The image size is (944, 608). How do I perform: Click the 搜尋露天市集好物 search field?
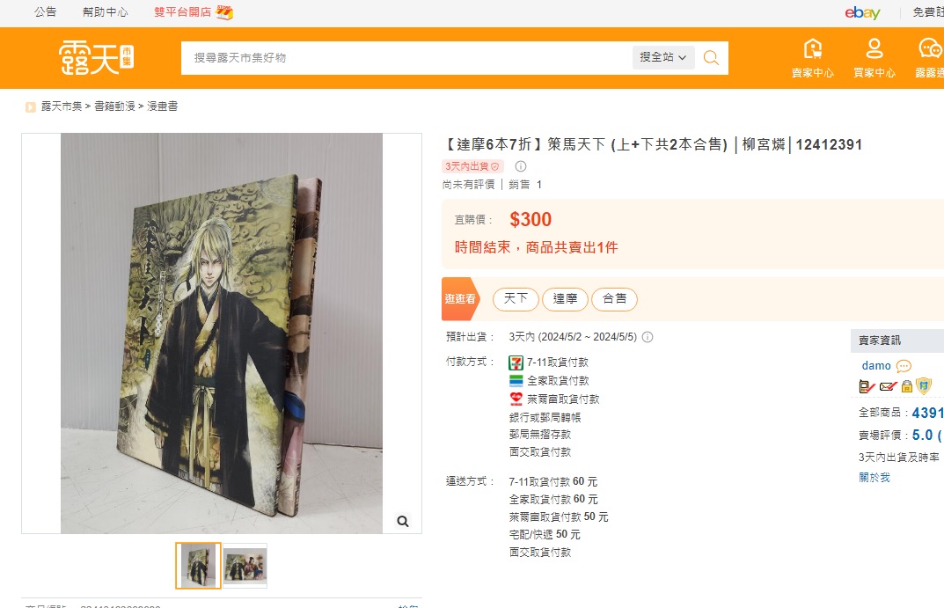(x=406, y=58)
